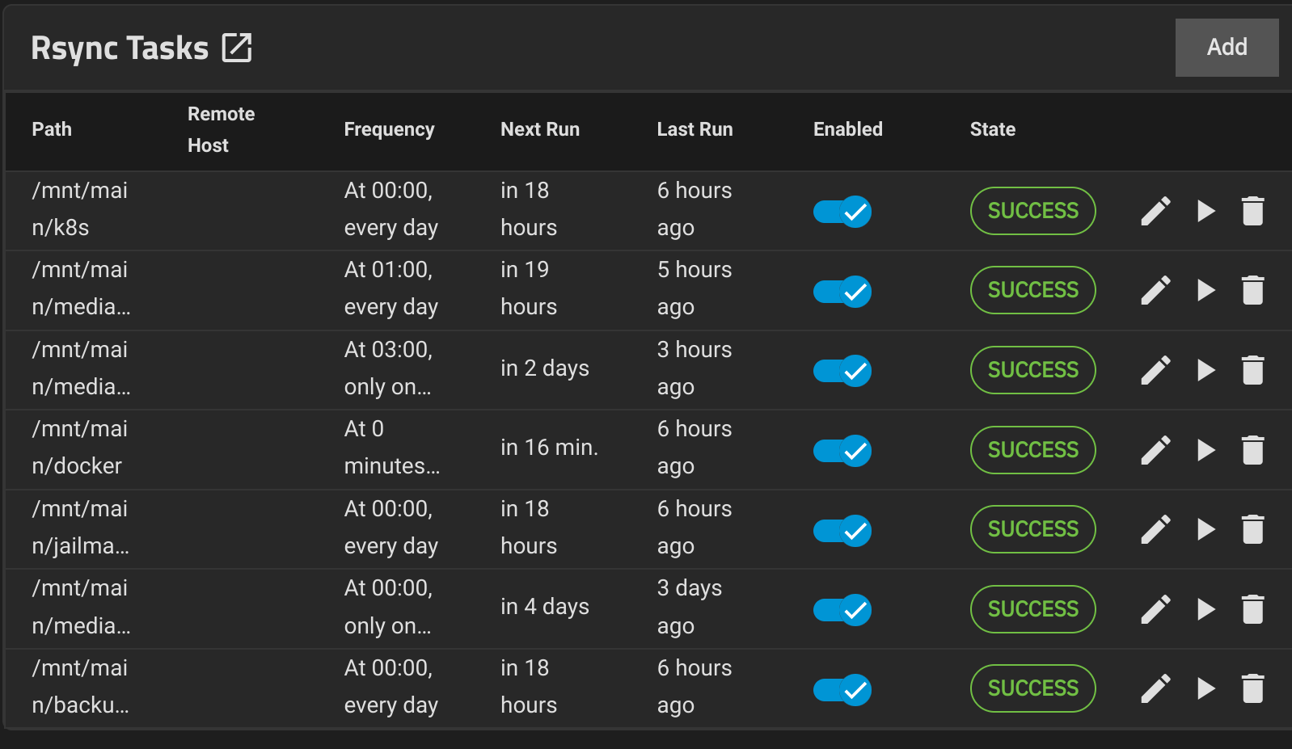Select the '3 days ago' last run cell

(690, 607)
